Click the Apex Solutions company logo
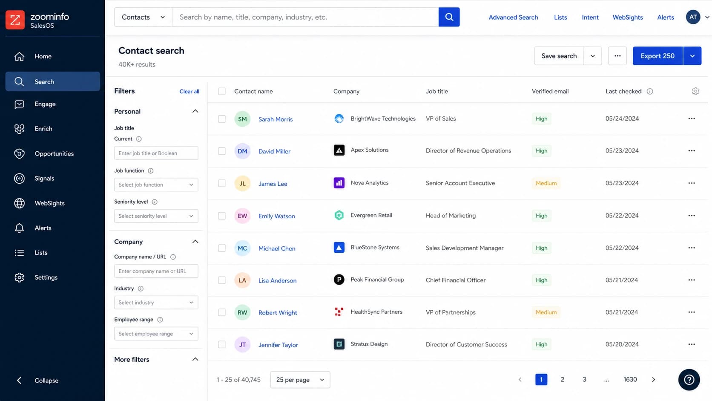712x401 pixels. 339,150
